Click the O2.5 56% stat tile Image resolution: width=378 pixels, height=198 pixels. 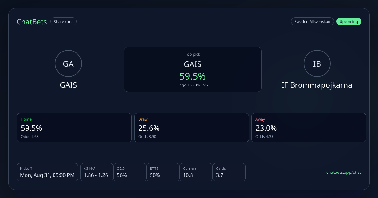(130, 172)
